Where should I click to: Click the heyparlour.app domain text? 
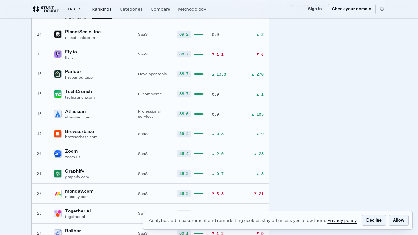[79, 77]
